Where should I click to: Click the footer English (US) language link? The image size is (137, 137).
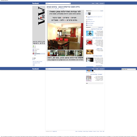[x=55, y=131]
